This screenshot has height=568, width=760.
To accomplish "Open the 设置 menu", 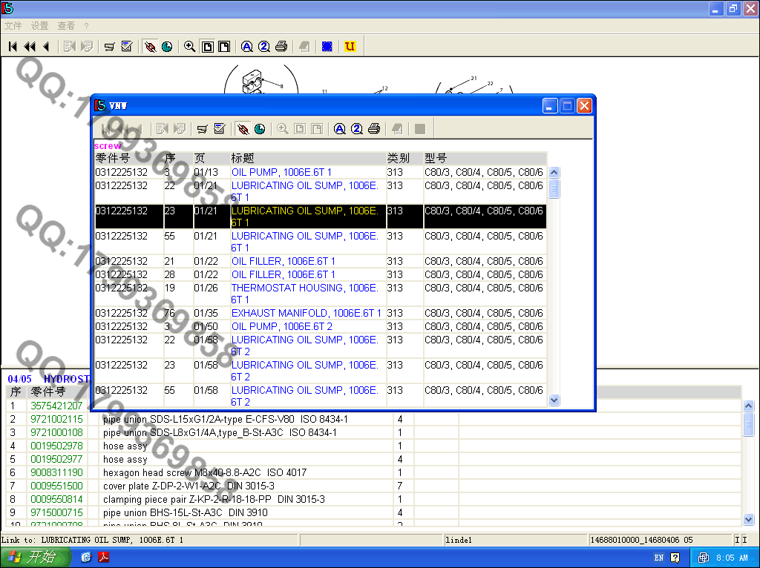I will coord(39,26).
